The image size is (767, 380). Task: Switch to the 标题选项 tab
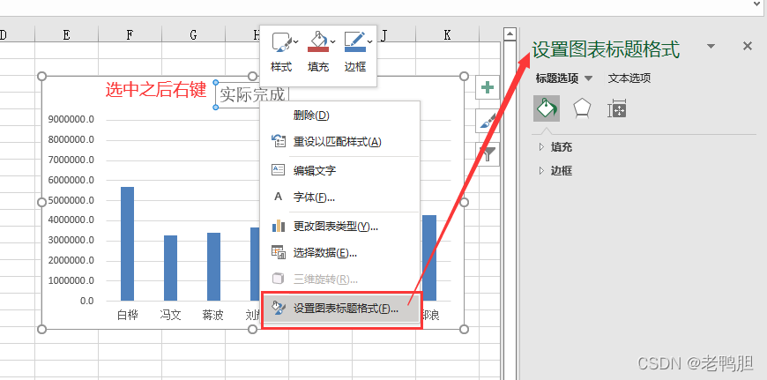(x=557, y=78)
